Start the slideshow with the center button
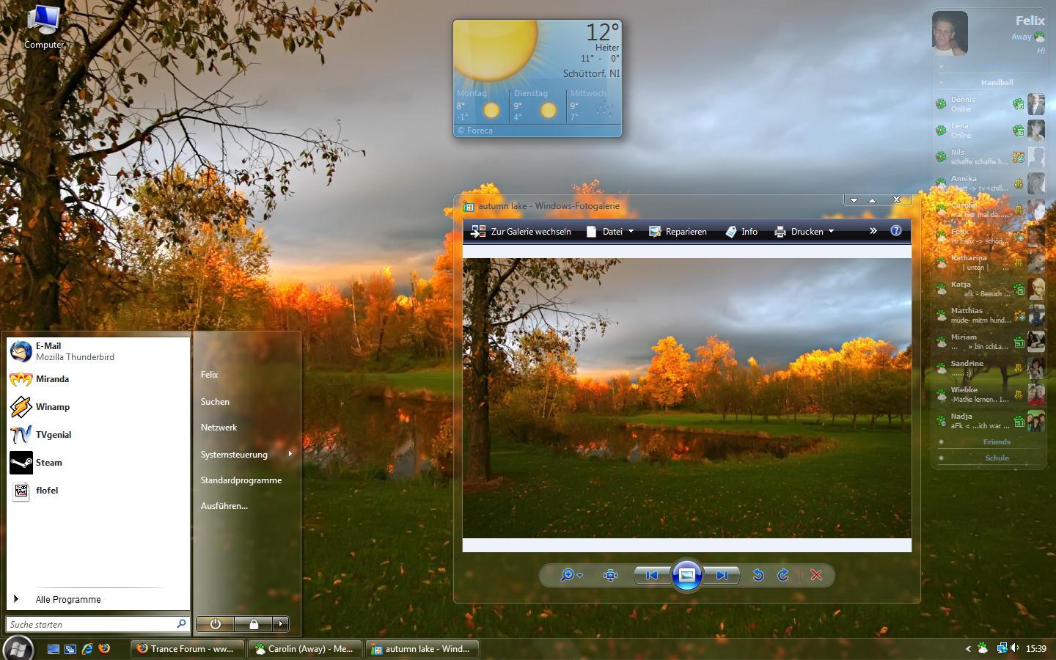Viewport: 1056px width, 660px height. click(x=686, y=576)
